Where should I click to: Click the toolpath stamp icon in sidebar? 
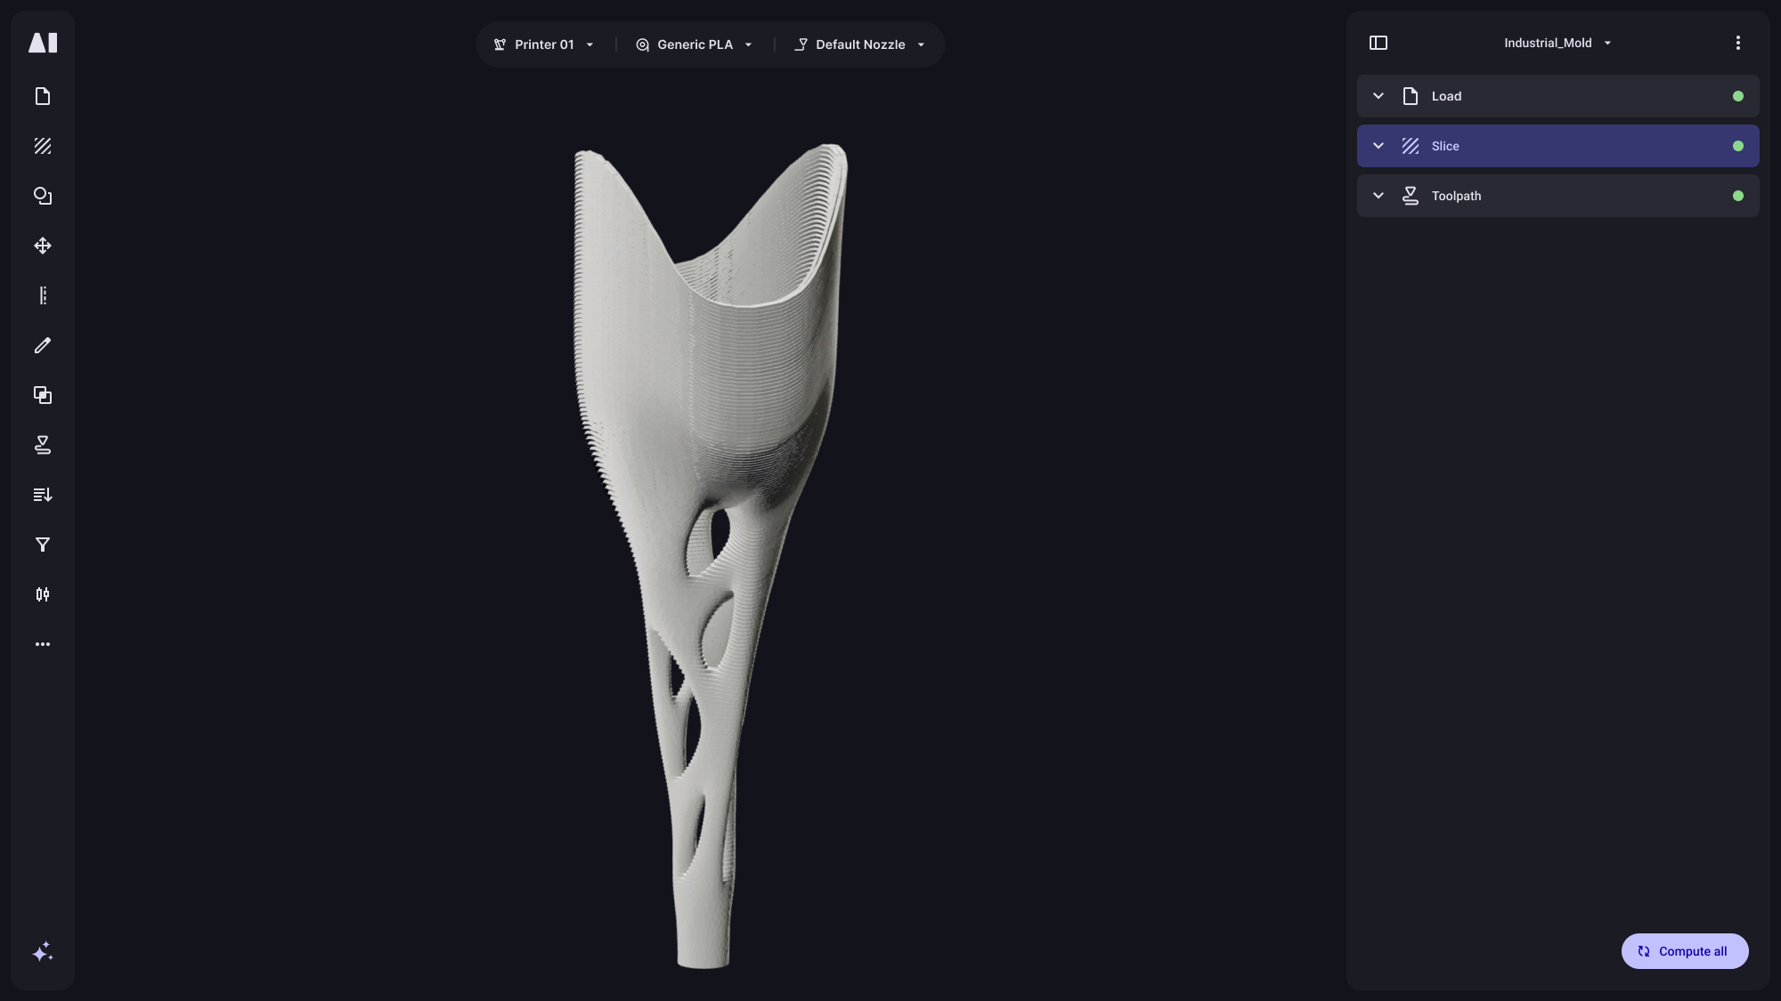click(43, 445)
